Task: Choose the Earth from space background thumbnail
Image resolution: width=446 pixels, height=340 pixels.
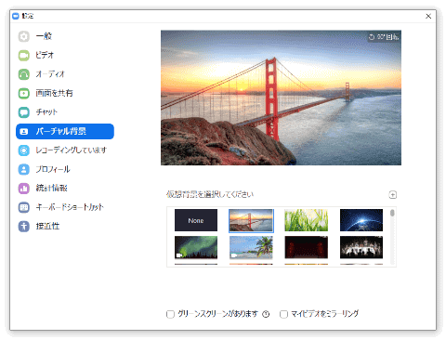Action: 361,220
